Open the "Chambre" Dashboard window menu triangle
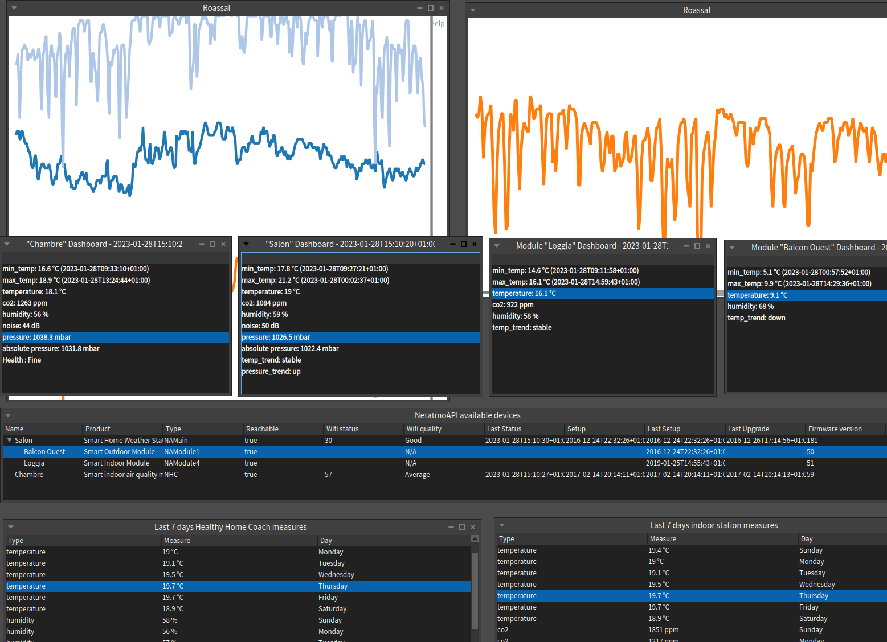 [7, 244]
